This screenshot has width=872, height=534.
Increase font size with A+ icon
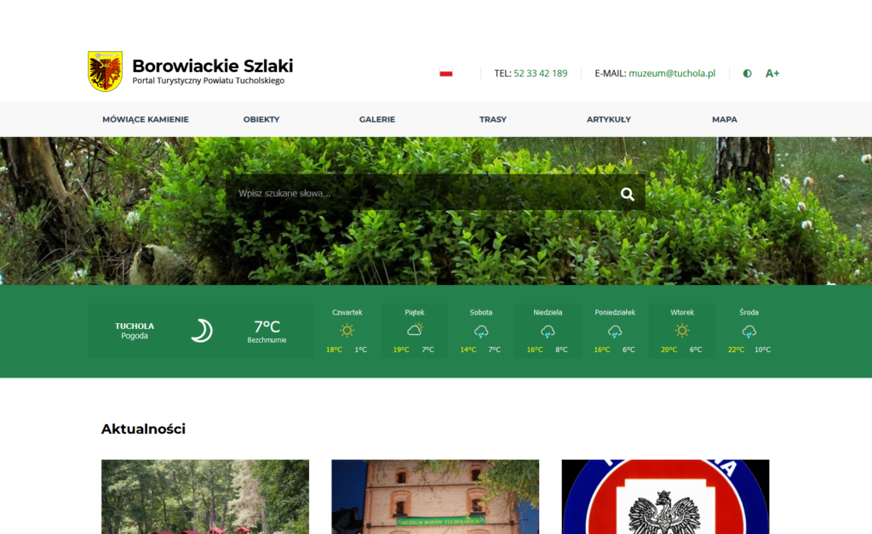click(772, 73)
